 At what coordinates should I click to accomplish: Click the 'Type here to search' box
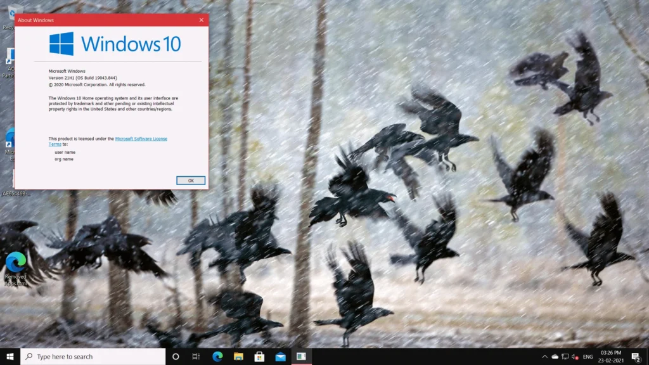tap(93, 356)
